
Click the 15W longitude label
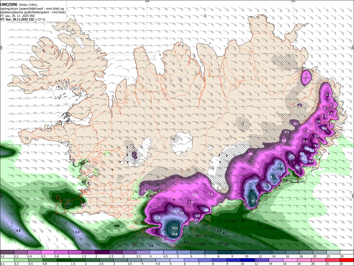(x=293, y=1)
